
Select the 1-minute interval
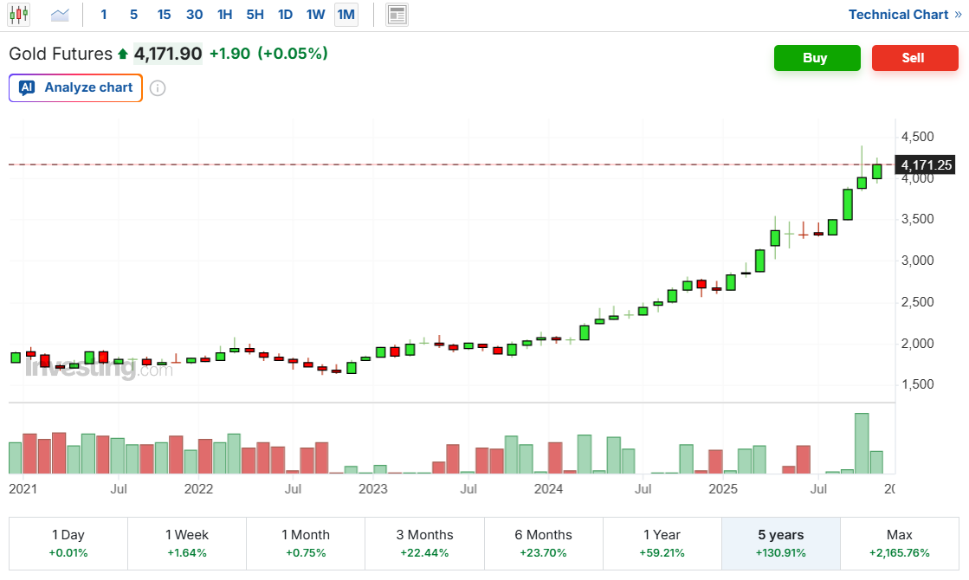click(104, 15)
